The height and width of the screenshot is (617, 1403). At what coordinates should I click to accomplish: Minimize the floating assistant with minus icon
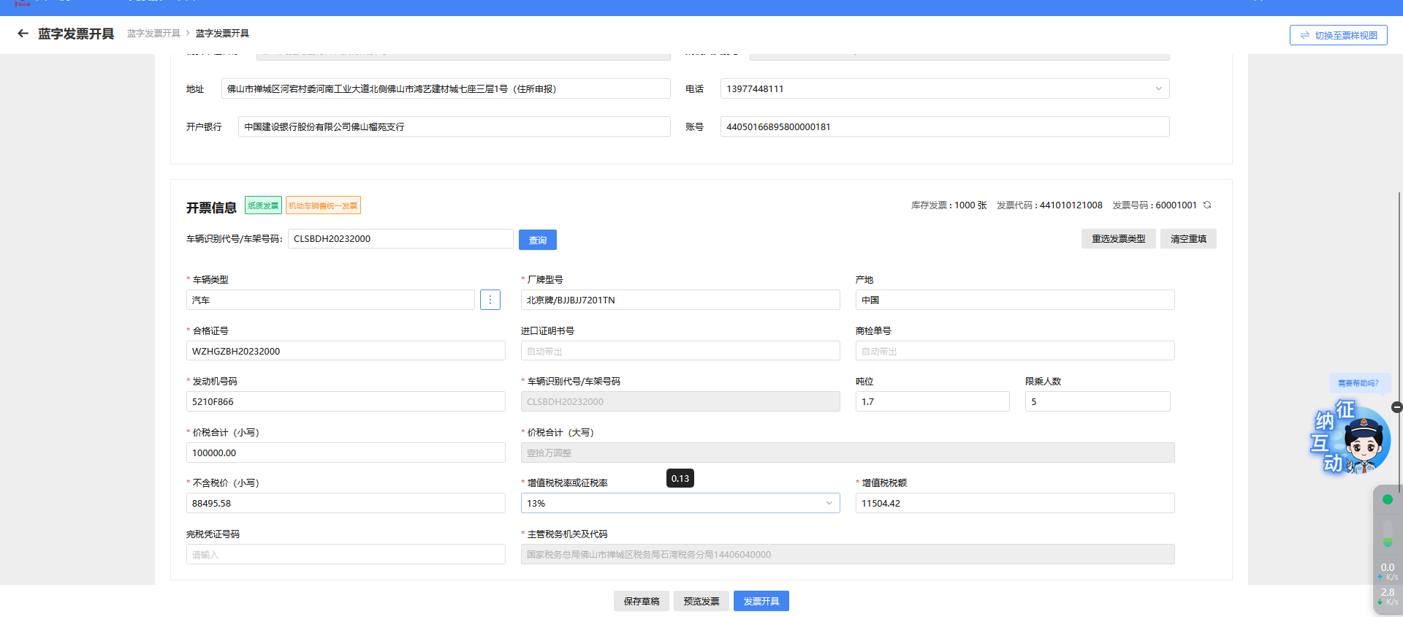[1396, 407]
